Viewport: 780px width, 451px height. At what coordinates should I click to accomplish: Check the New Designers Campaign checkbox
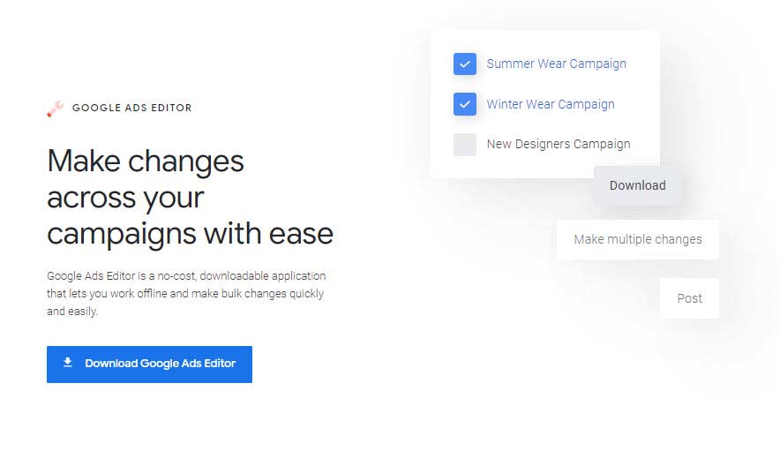[x=465, y=145]
